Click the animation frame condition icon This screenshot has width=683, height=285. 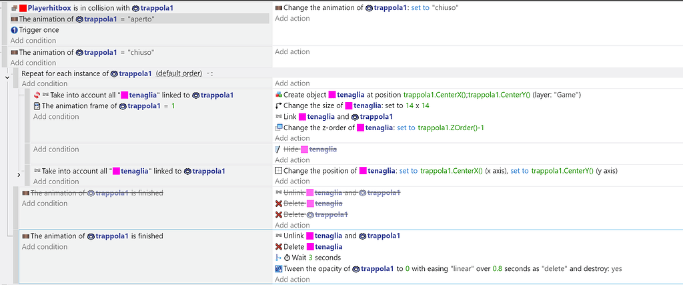37,106
